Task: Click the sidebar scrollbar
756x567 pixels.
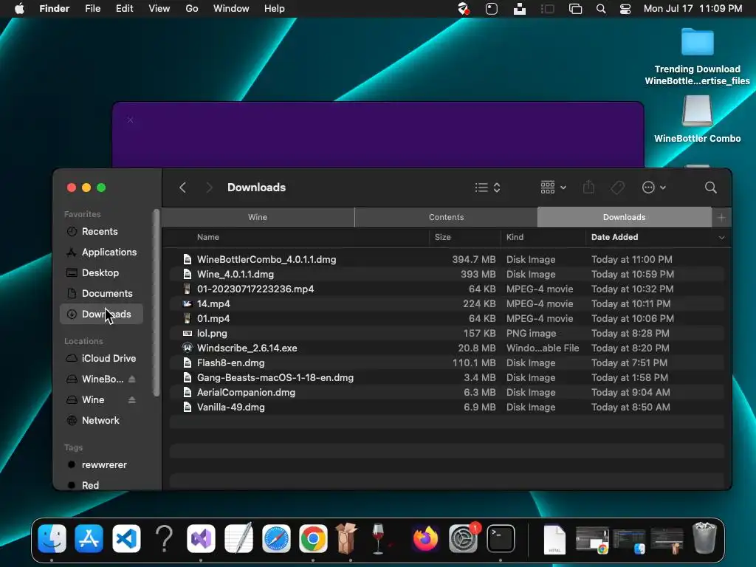Action: click(157, 303)
